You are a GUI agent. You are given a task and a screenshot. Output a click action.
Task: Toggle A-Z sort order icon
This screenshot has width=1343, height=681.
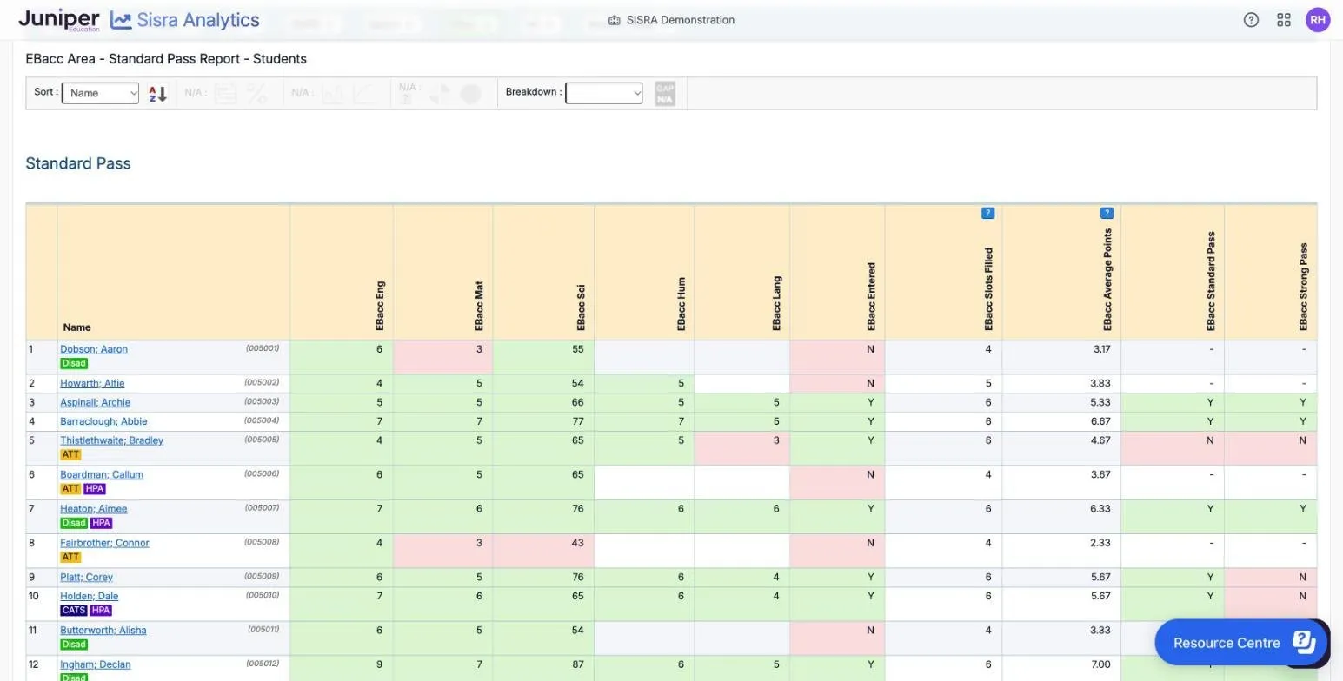click(157, 94)
